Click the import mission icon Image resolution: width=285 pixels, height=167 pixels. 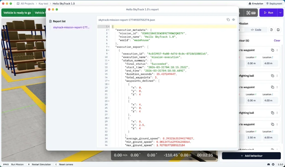[x=271, y=30]
